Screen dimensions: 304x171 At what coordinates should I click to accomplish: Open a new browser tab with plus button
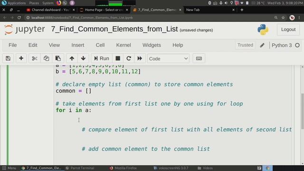(242, 9)
